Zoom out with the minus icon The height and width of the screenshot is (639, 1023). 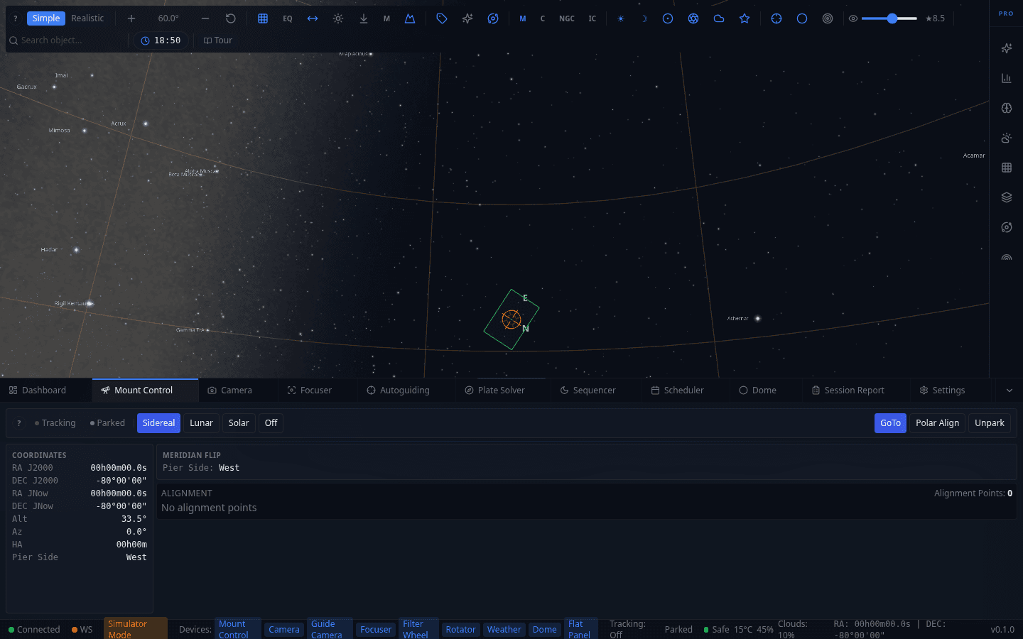click(x=205, y=18)
